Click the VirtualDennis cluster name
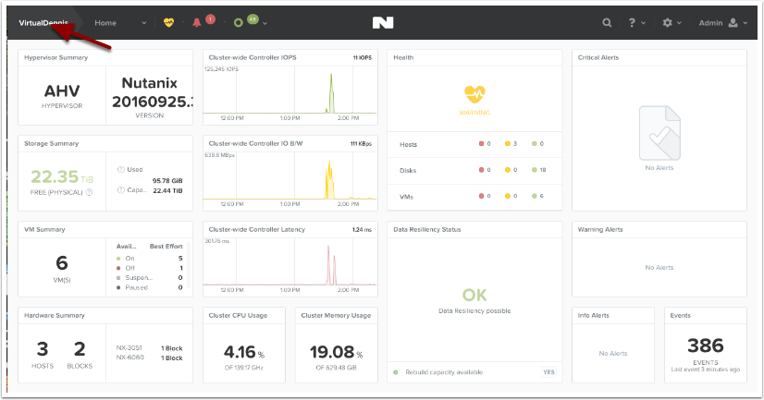The width and height of the screenshot is (764, 400). click(43, 22)
